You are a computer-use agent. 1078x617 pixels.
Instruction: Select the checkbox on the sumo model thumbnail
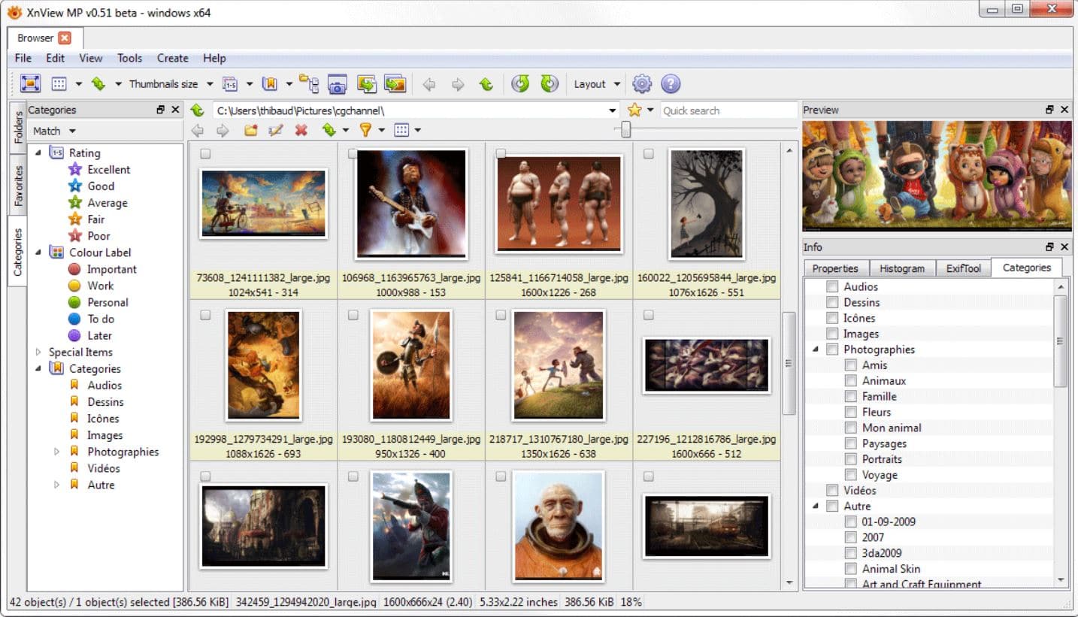coord(501,153)
